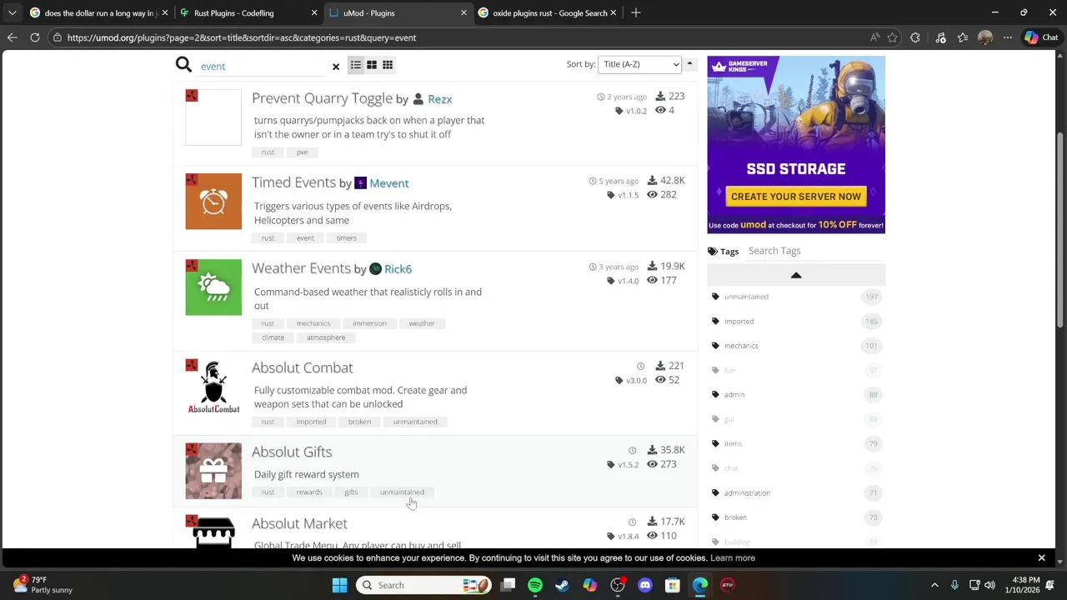Switch to medium grid view layout

click(x=372, y=65)
